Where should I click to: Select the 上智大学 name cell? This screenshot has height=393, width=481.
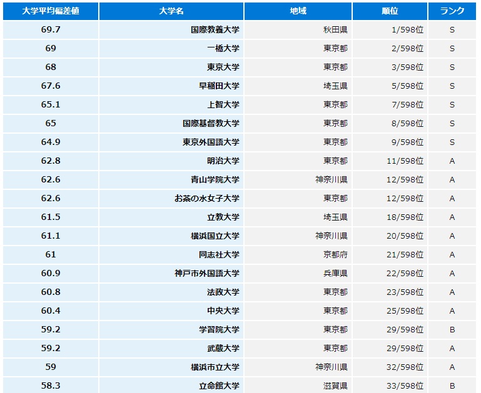[x=171, y=105]
